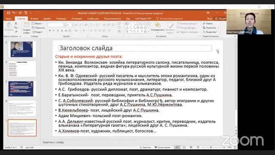Screen dimensions: 275x155
Task: Cut selection with the scissors icon
Action: [x=16, y=23]
